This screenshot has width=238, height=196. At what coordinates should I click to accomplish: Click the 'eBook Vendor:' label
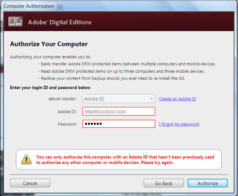pyautogui.click(x=63, y=99)
